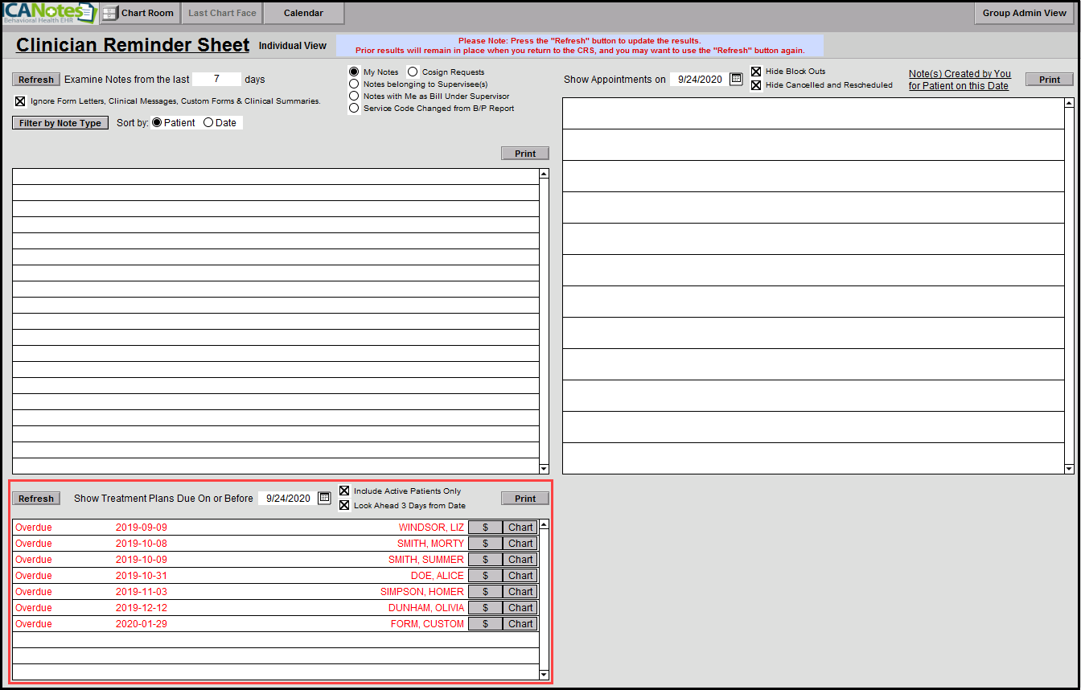Select the Cosign Requests radio button
Viewport: 1081px width, 690px height.
(413, 72)
